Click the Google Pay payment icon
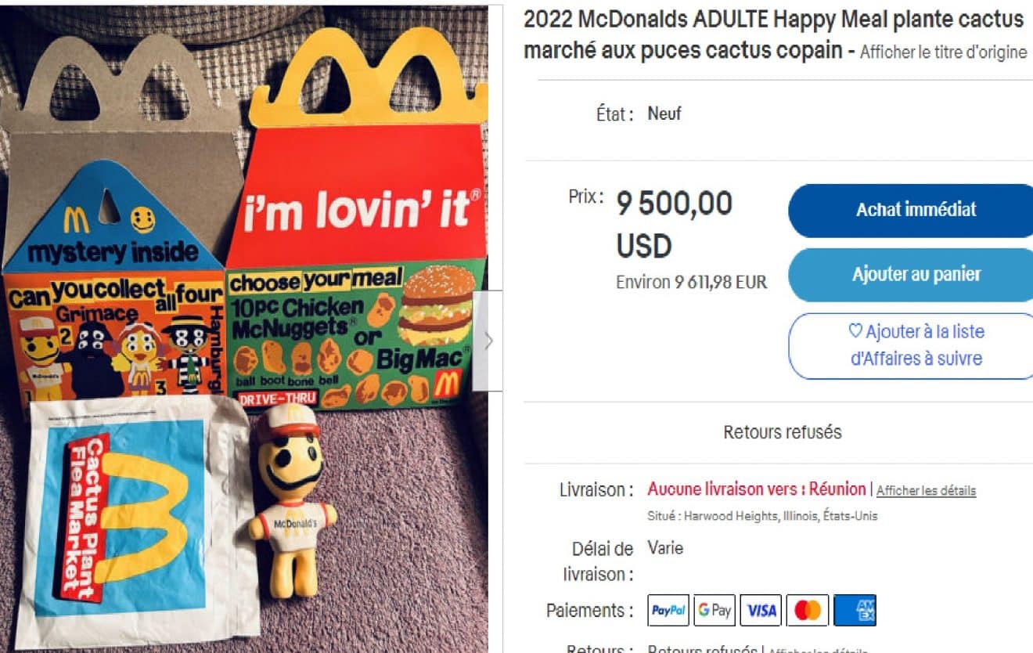The image size is (1033, 653). 714,611
